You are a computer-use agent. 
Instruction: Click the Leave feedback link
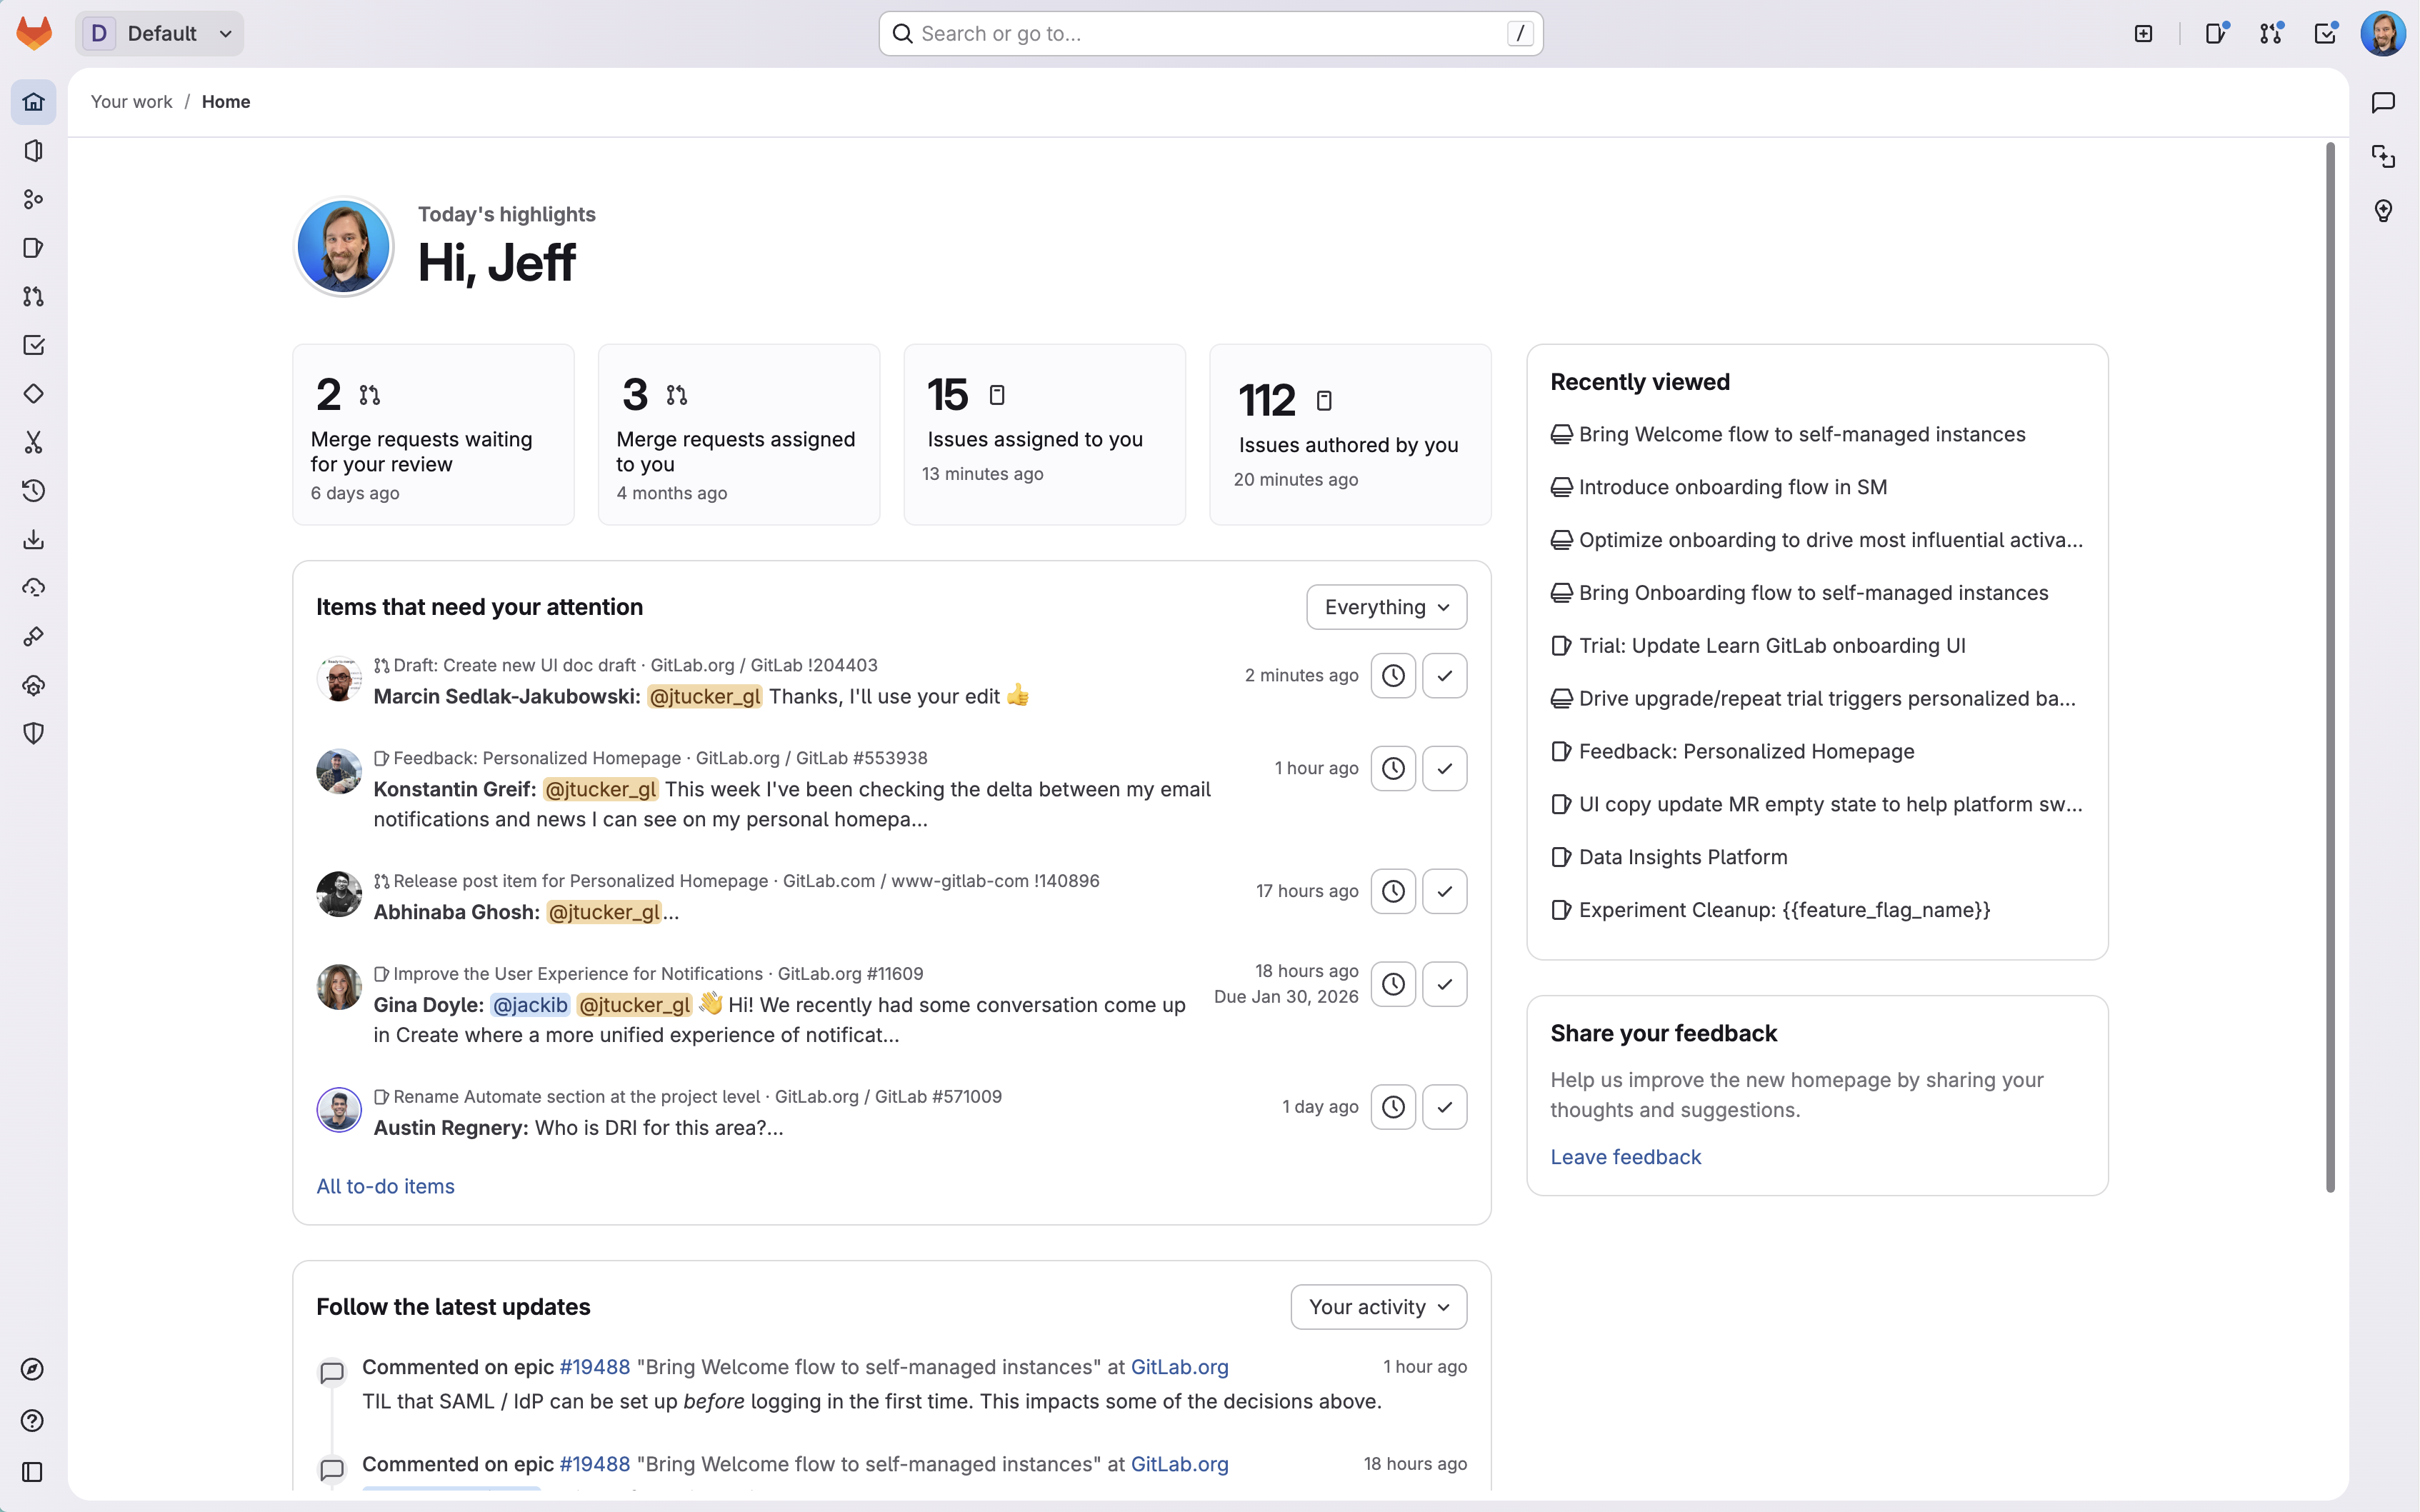tap(1625, 1157)
